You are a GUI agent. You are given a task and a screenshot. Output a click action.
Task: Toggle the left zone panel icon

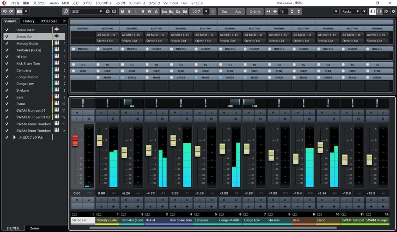373,12
